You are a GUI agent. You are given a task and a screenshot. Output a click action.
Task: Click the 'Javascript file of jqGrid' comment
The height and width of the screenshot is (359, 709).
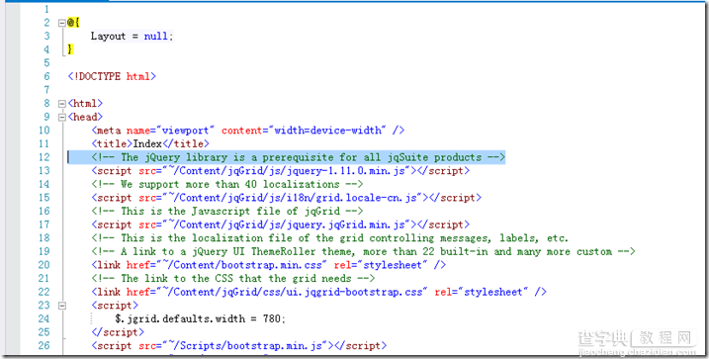coord(227,212)
